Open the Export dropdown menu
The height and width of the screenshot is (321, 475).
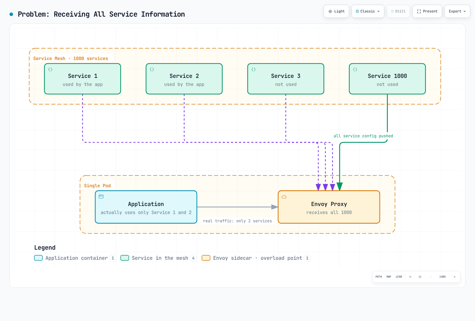(x=457, y=11)
